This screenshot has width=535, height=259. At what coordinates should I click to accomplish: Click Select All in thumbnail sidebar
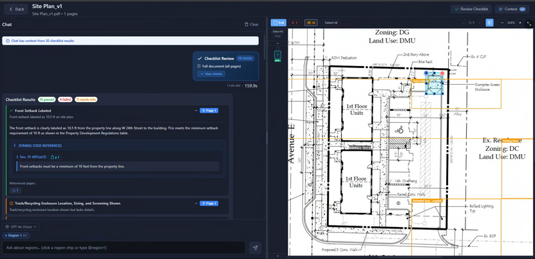278,31
